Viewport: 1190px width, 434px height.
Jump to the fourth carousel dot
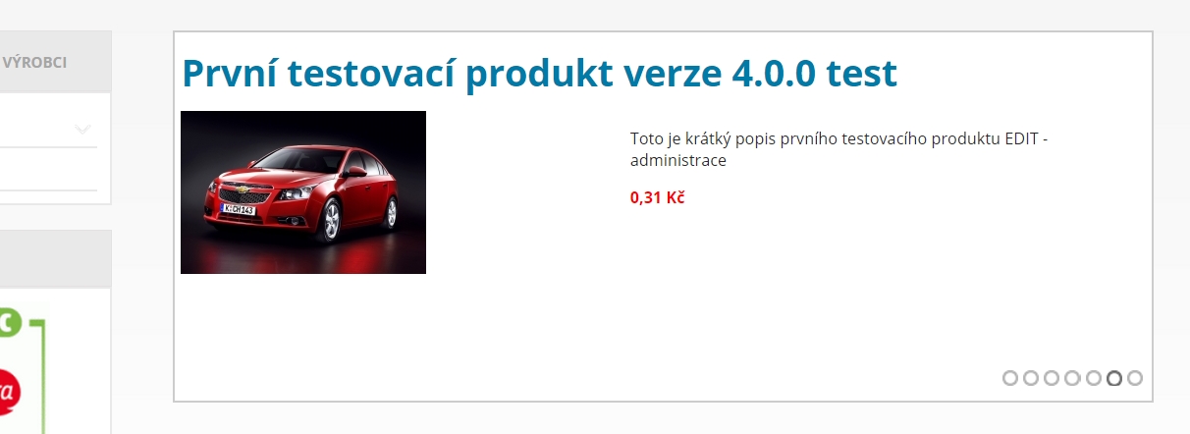tap(1072, 378)
